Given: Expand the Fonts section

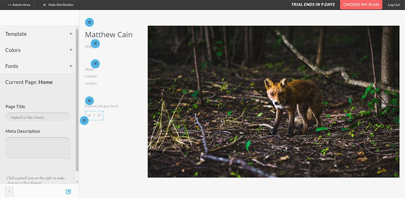Looking at the screenshot, I should pyautogui.click(x=38, y=66).
